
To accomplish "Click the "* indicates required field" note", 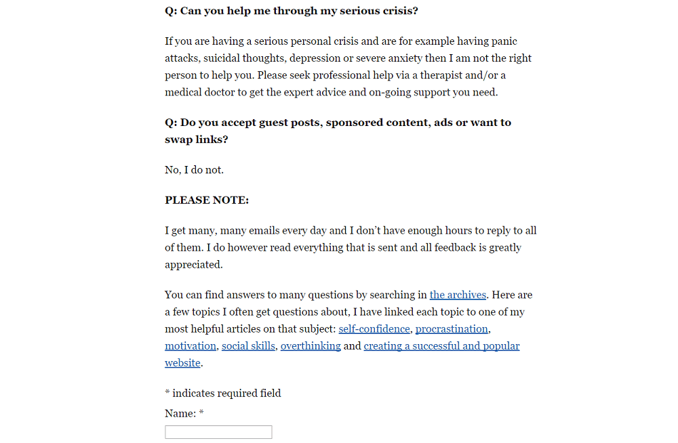I will pos(222,393).
